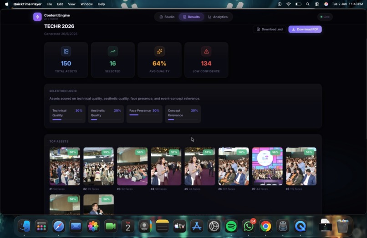367x238 pixels.
Task: Open top asset #3 with 52 faces
Action: 132,166
